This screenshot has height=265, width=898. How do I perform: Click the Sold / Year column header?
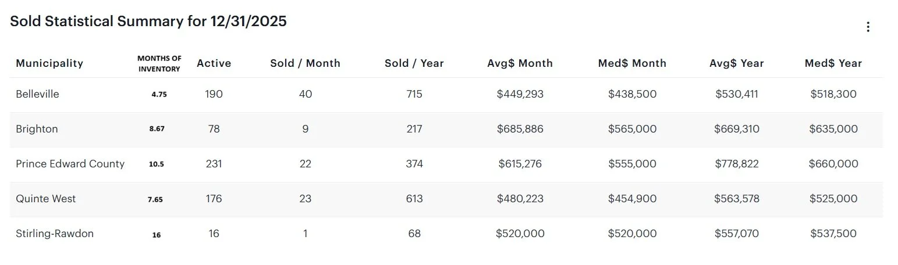(x=414, y=63)
